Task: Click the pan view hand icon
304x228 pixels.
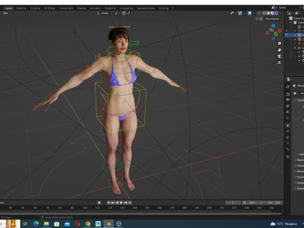Action: pos(279,50)
